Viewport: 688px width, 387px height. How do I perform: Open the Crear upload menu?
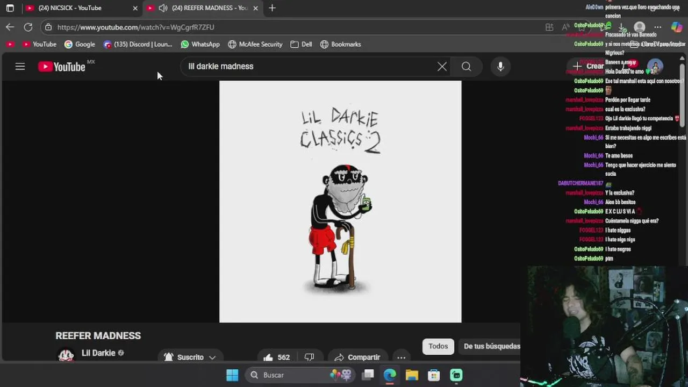pos(590,67)
